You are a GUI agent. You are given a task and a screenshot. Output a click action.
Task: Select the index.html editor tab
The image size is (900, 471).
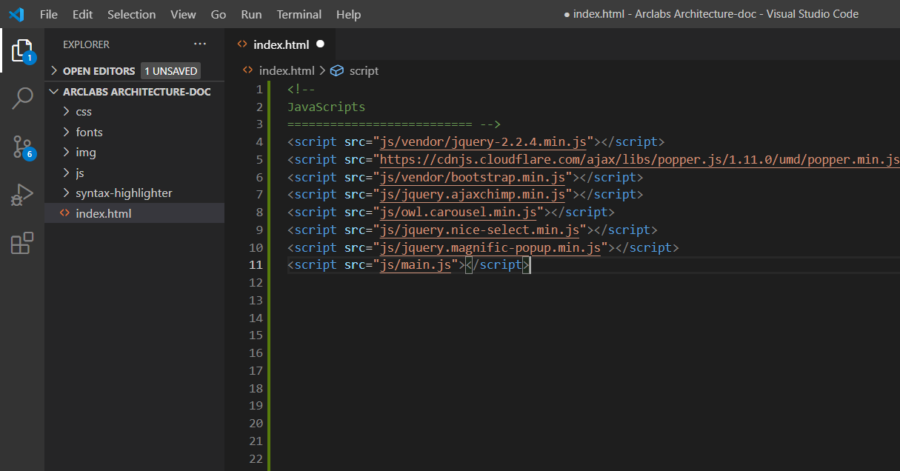[x=281, y=44]
